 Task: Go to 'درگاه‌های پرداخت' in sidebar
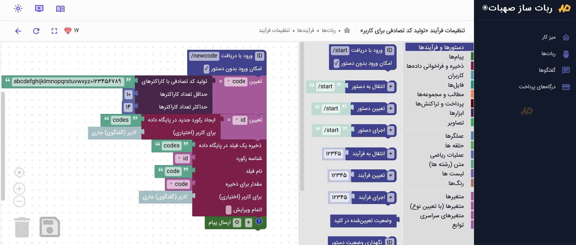(537, 87)
